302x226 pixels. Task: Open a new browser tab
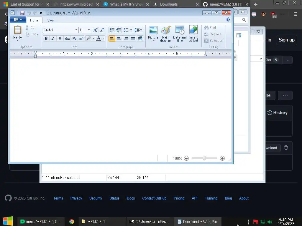(256, 4)
